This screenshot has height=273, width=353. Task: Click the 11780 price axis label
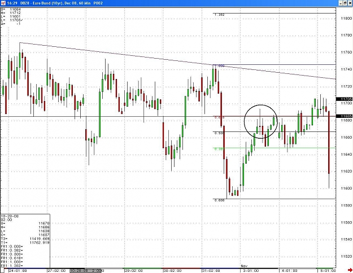(x=346, y=36)
